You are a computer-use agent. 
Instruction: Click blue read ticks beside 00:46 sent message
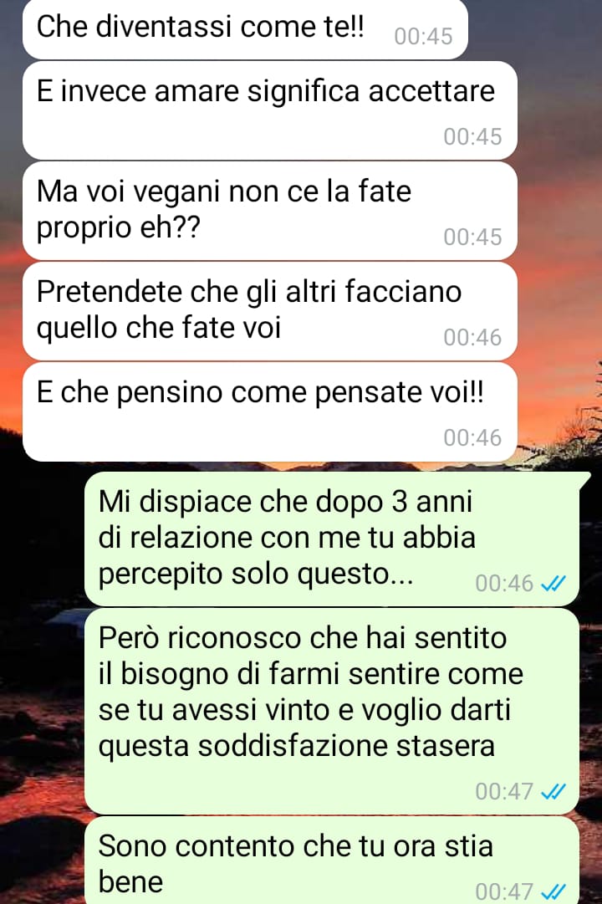click(554, 584)
